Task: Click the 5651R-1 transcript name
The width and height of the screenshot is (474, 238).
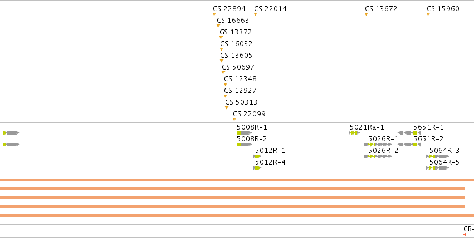Action: 428,127
